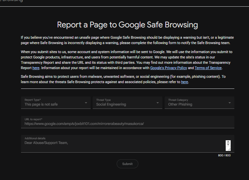The height and width of the screenshot is (180, 249).
Task: Click the 'Additional details' label
Action: pos(35,138)
